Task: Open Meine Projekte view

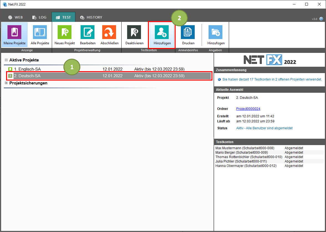Action: (14, 35)
